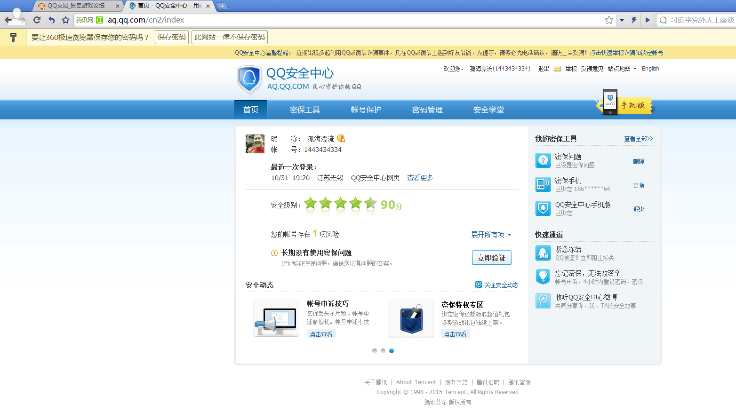
Task: Click the 举报 link
Action: click(x=571, y=69)
